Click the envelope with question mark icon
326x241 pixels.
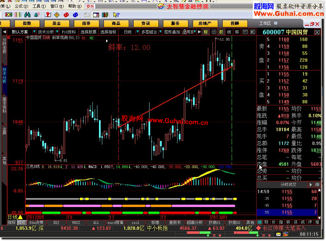[48, 15]
